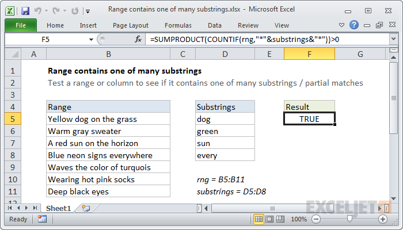Click the zoom in plus button
The image size is (403, 230).
[383, 219]
